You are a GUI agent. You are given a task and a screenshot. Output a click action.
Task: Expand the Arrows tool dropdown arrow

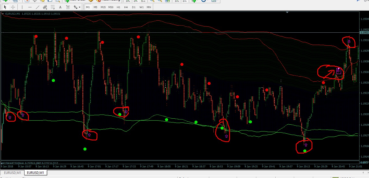coord(79,7)
